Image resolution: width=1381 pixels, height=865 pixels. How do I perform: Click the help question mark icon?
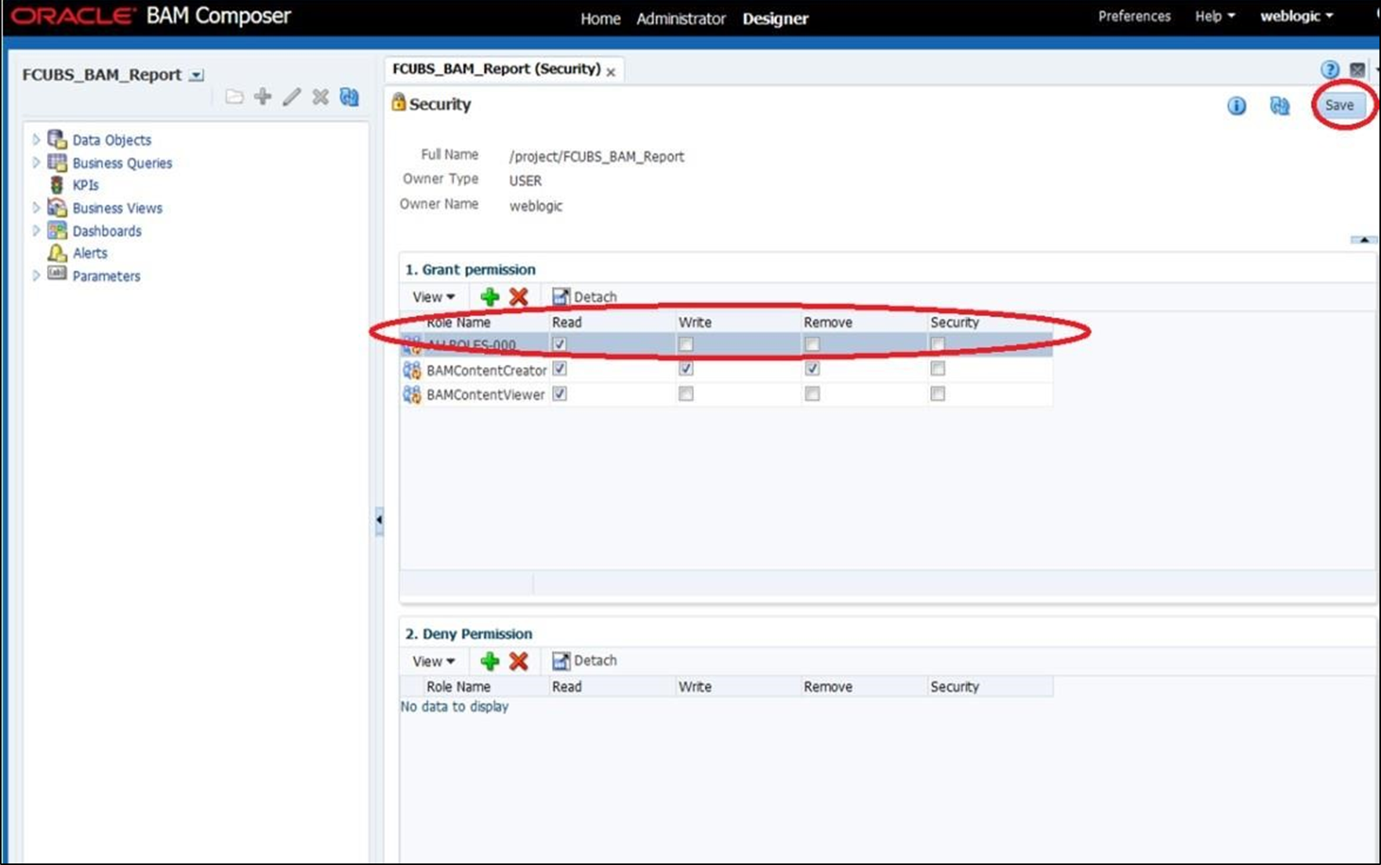click(x=1330, y=70)
